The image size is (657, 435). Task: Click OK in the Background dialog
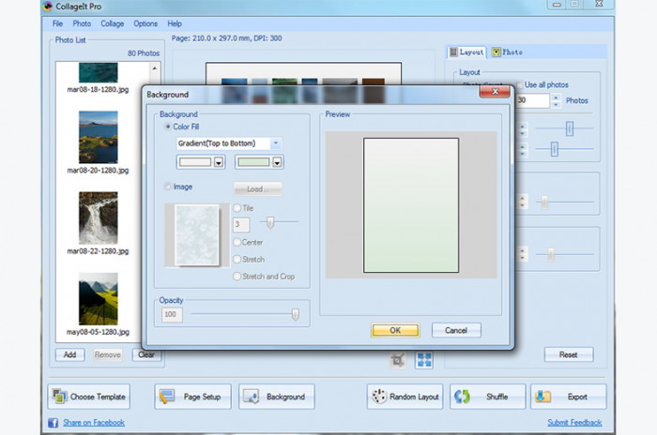tap(395, 330)
